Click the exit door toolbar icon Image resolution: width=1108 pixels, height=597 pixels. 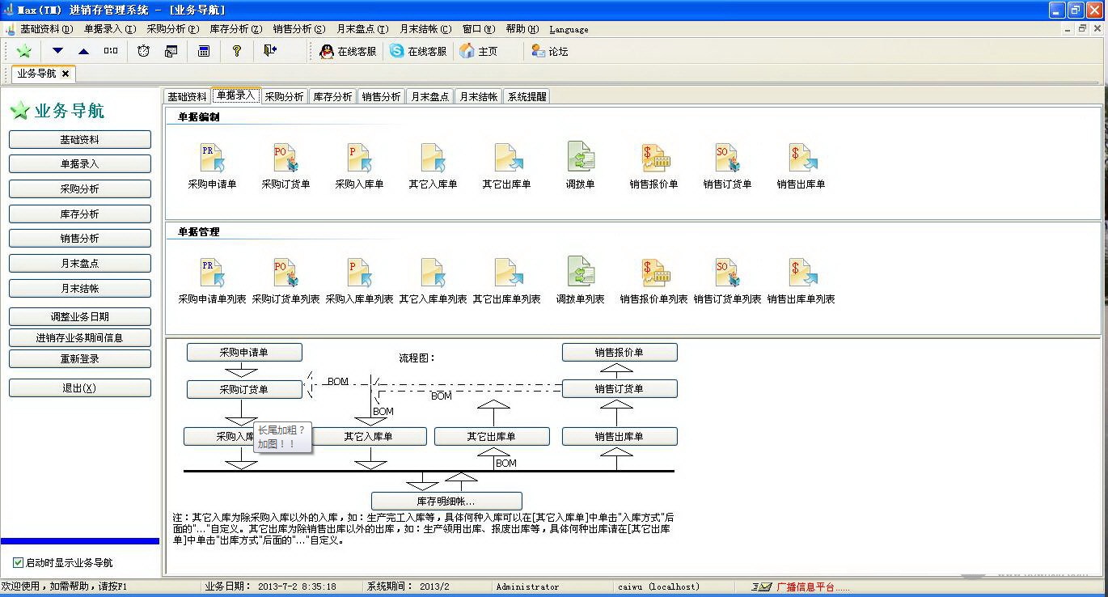[x=270, y=51]
